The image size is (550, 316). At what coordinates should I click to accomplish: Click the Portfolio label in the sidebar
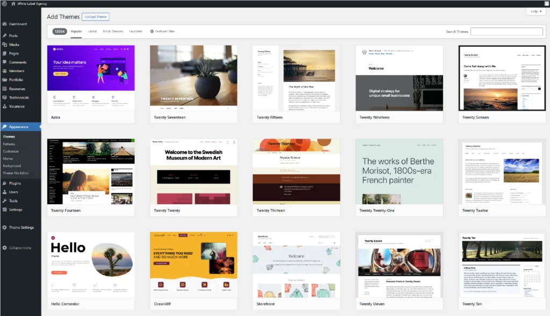click(x=16, y=80)
